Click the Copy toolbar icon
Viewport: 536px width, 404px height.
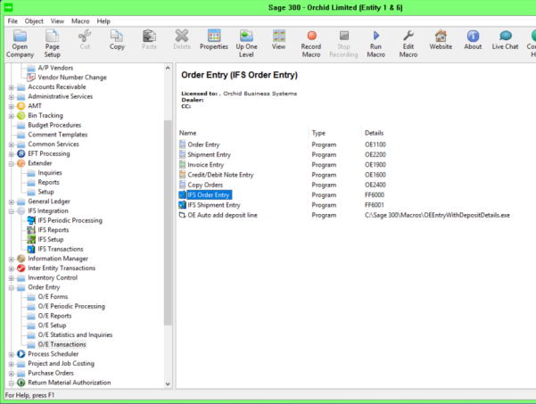(x=117, y=36)
